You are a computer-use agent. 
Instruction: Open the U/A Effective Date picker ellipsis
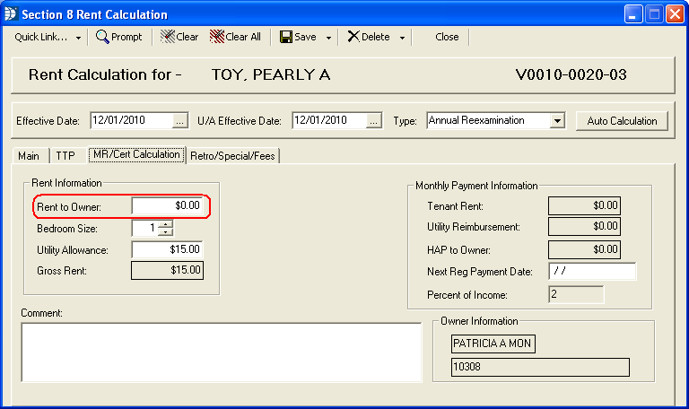coord(373,121)
